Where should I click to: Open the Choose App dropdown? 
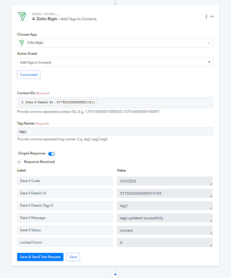click(115, 43)
